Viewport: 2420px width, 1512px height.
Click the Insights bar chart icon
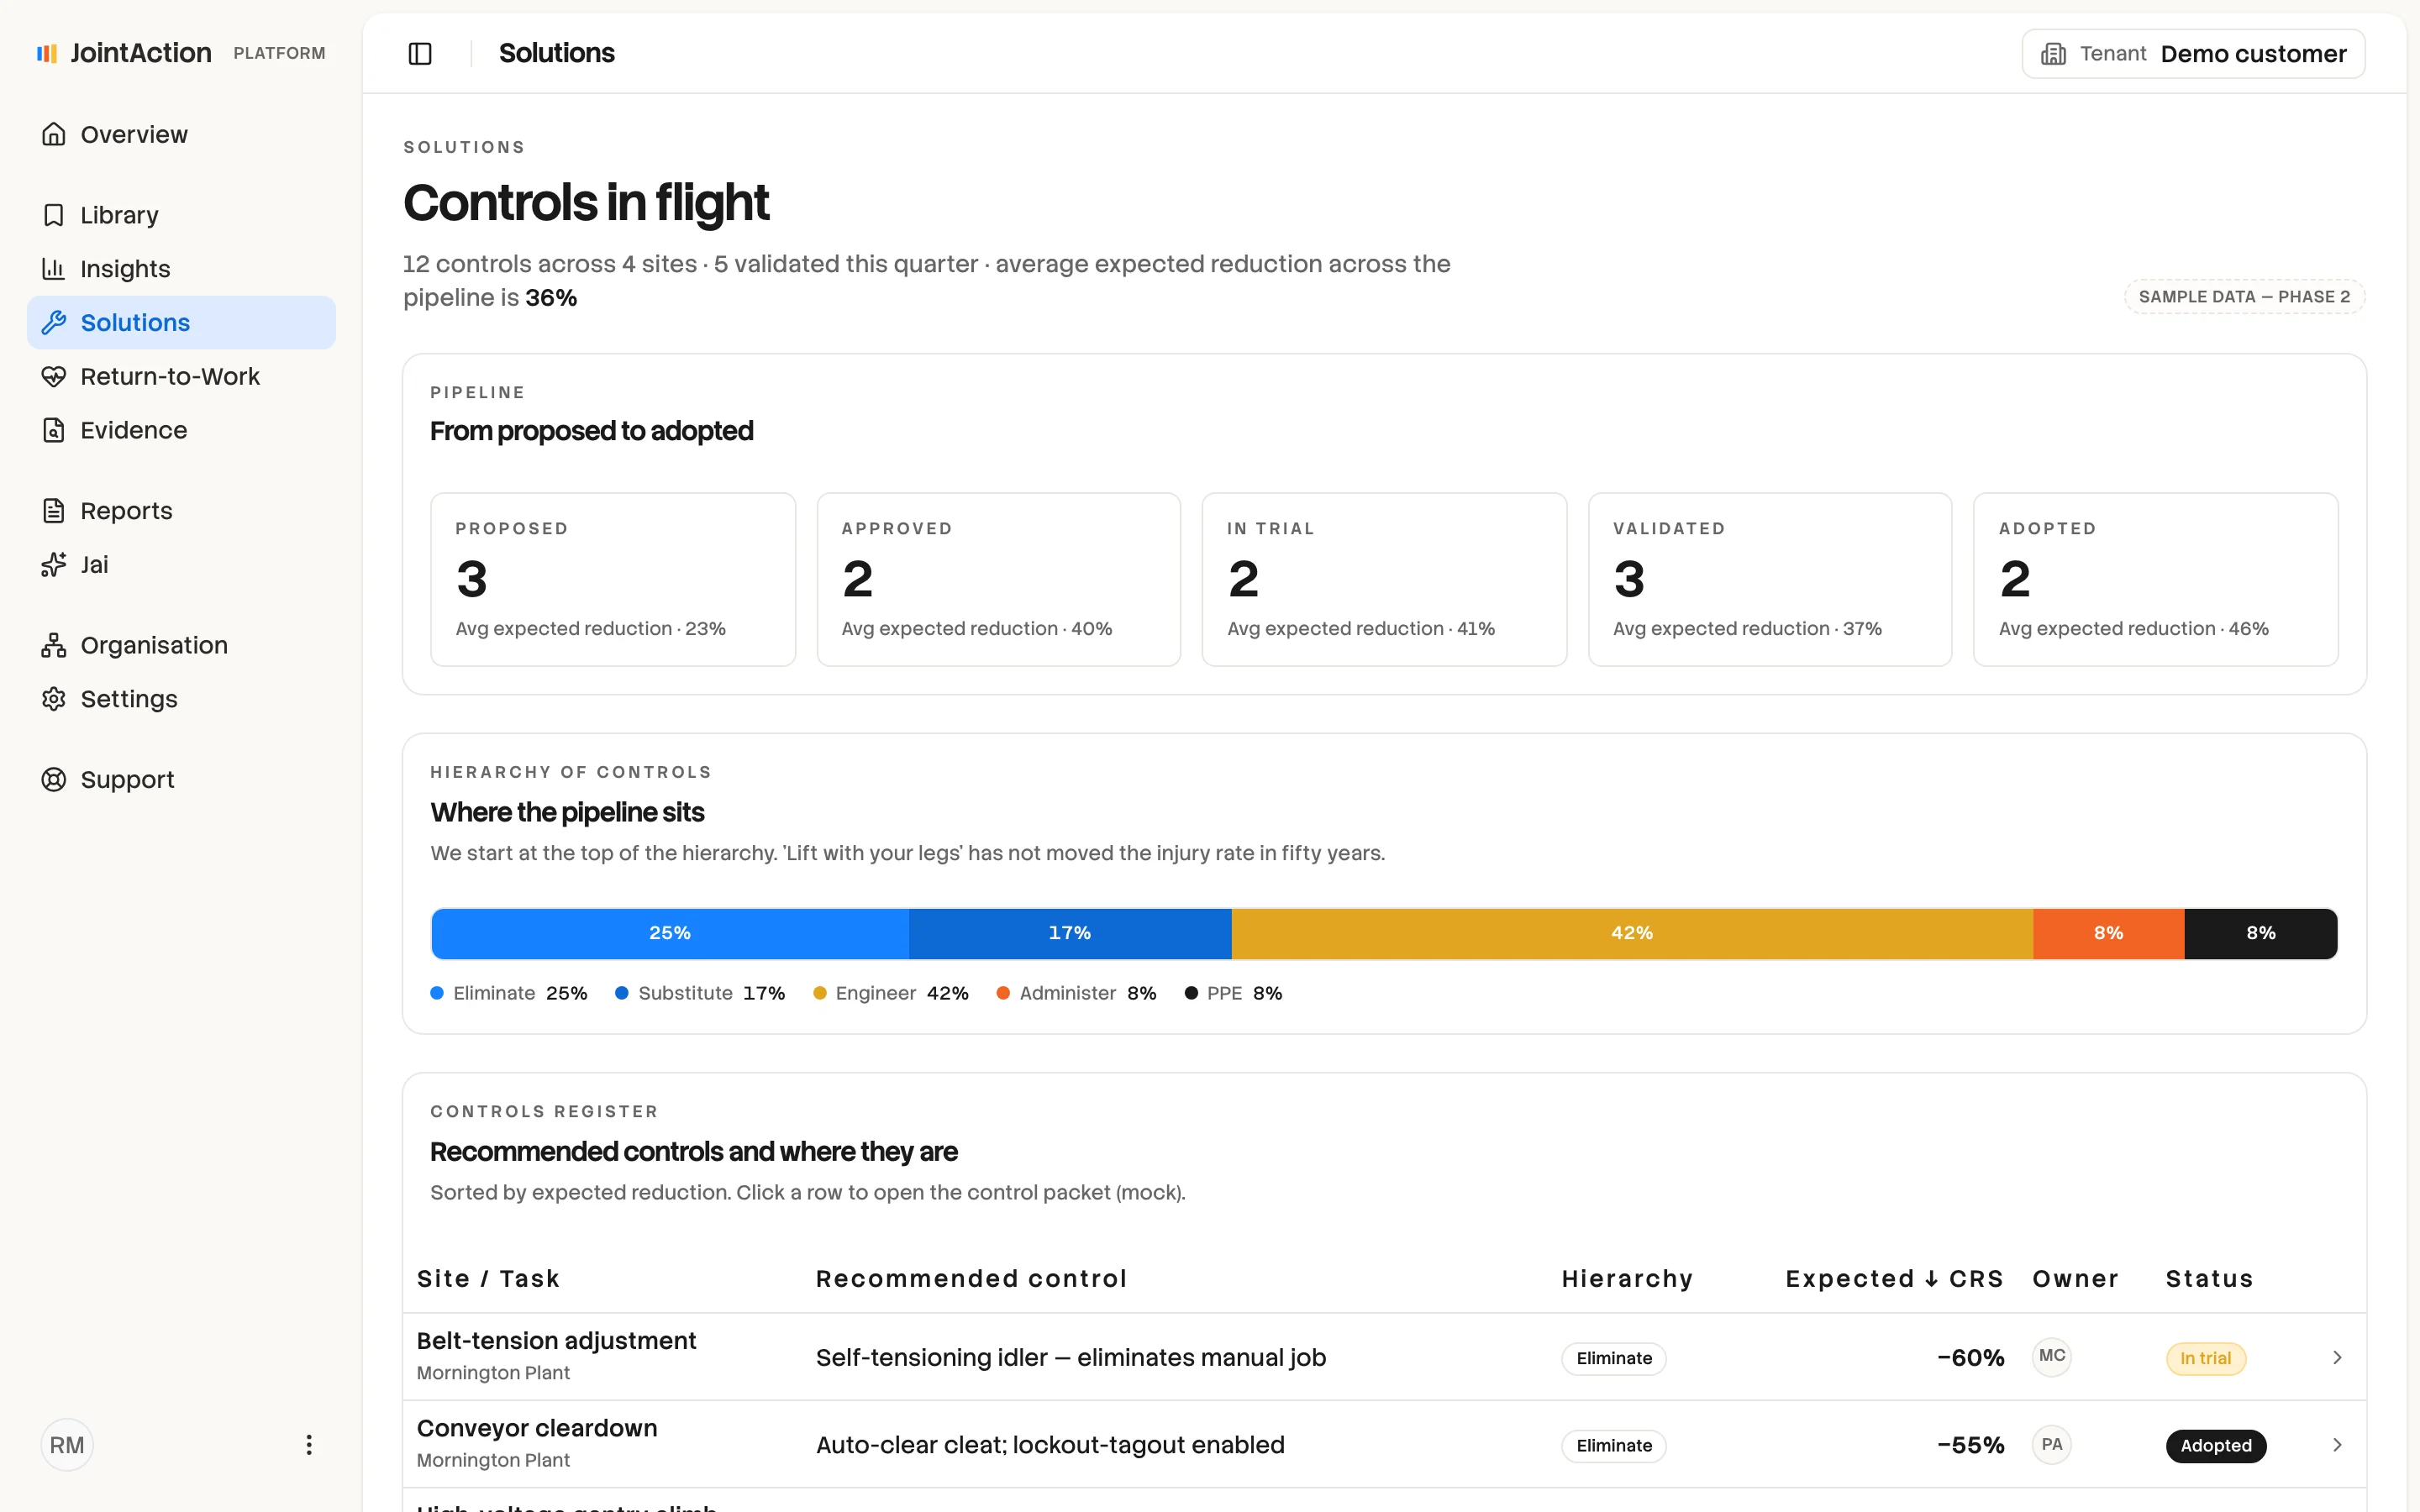(54, 269)
